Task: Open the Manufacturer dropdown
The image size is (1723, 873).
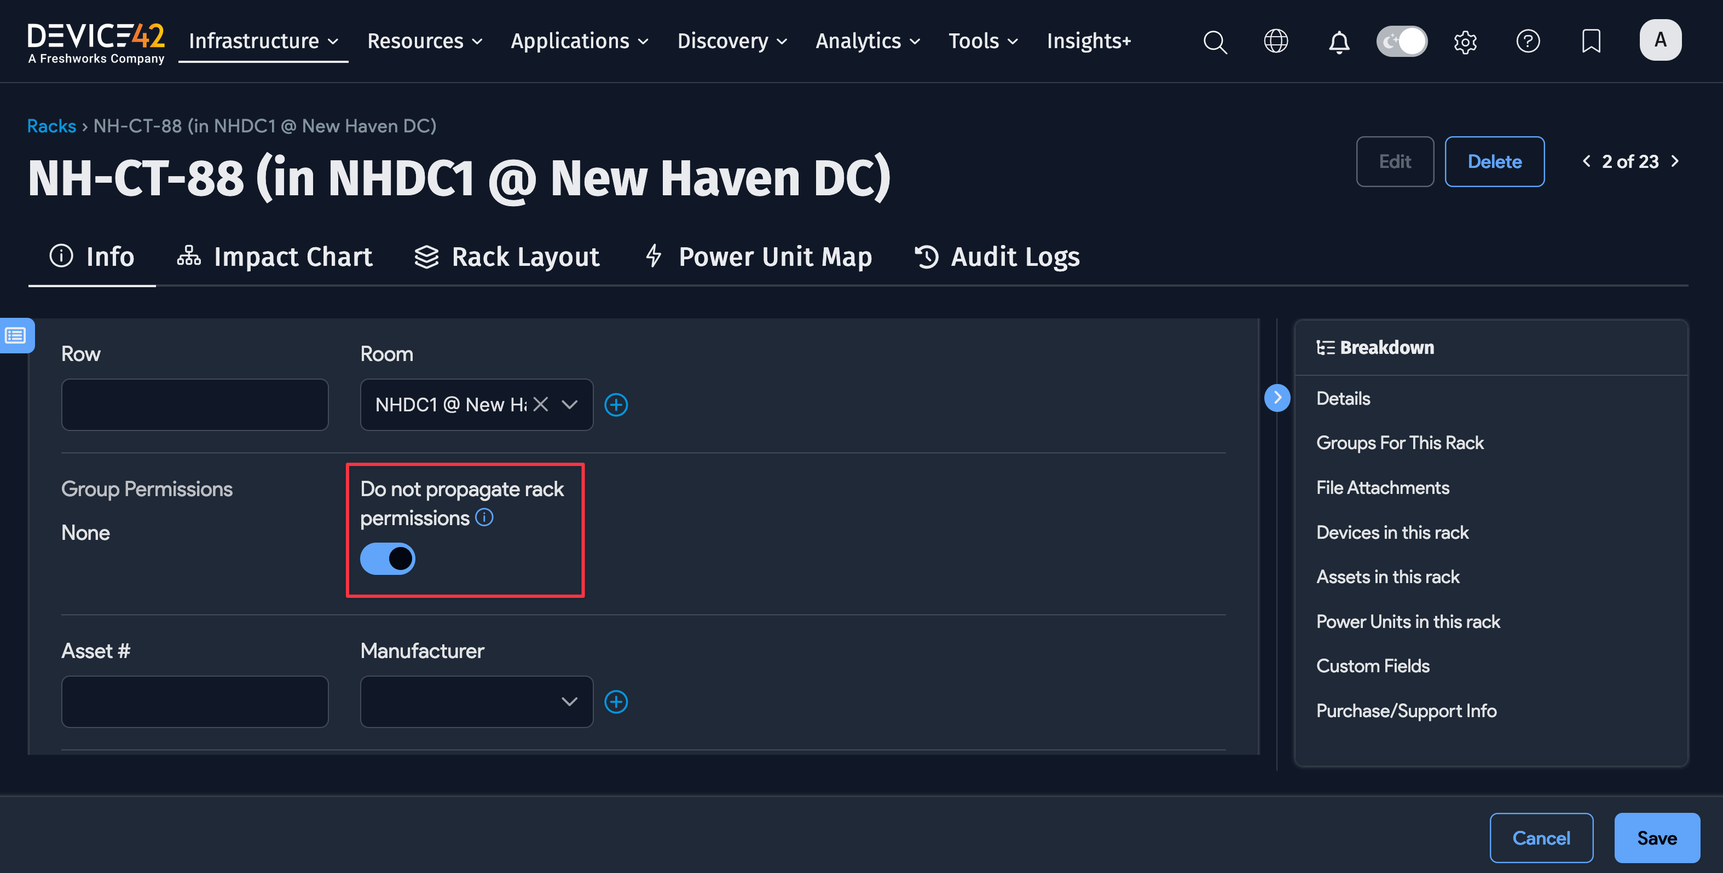Action: coord(476,702)
